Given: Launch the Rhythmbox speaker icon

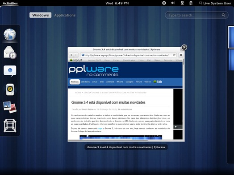Looking at the screenshot, I should point(10,90).
